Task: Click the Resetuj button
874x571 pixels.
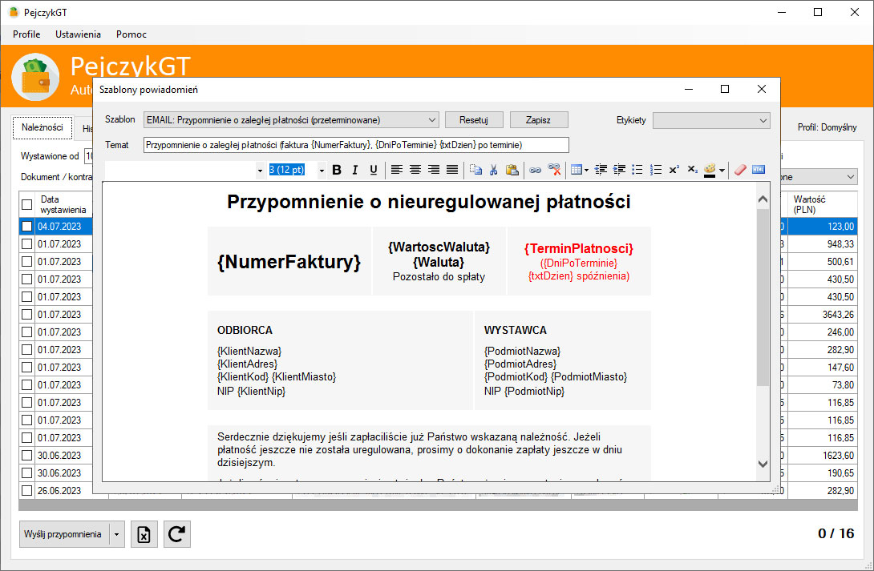Action: coord(474,120)
